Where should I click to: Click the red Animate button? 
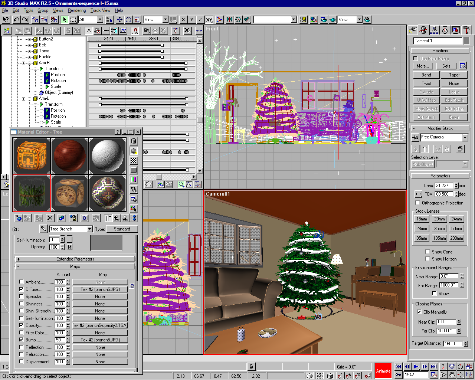tap(383, 371)
